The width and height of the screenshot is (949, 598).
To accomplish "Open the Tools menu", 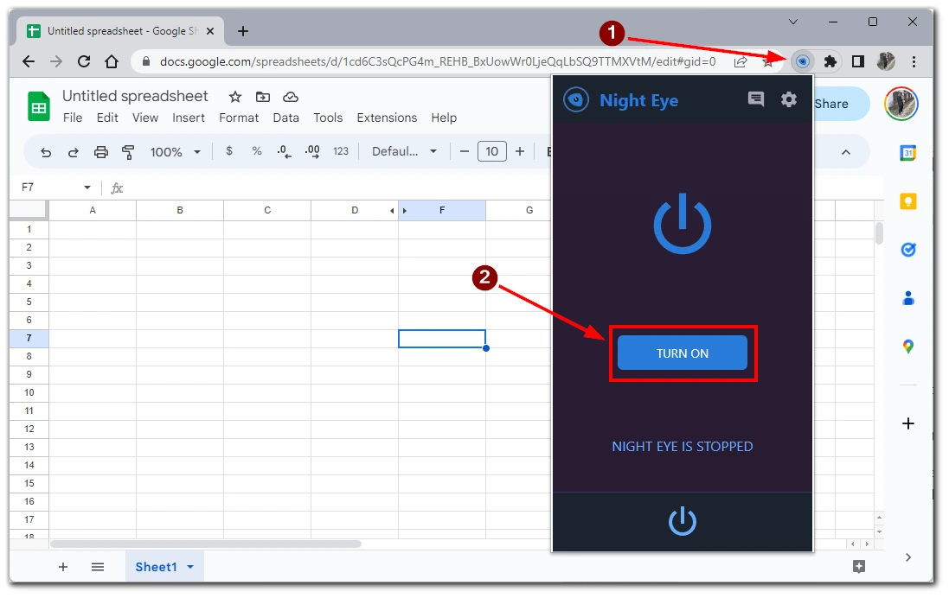I will pos(328,118).
